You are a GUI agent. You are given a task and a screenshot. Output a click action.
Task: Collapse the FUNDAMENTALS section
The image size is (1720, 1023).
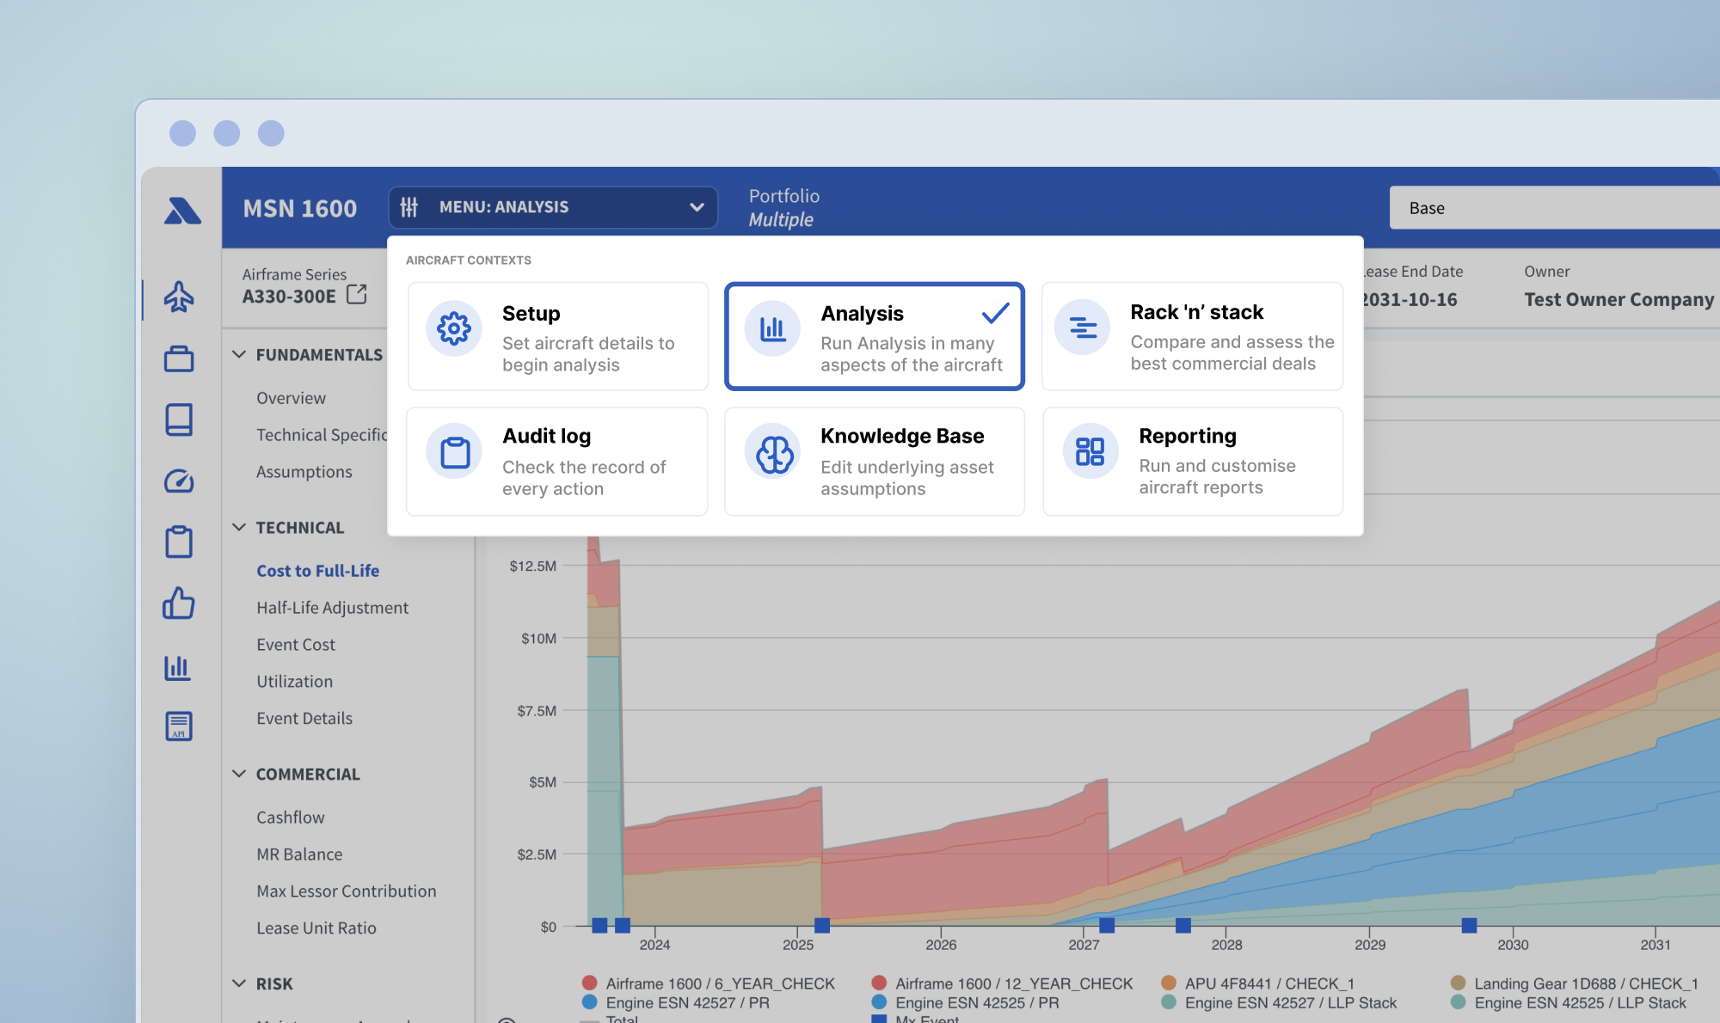coord(239,354)
